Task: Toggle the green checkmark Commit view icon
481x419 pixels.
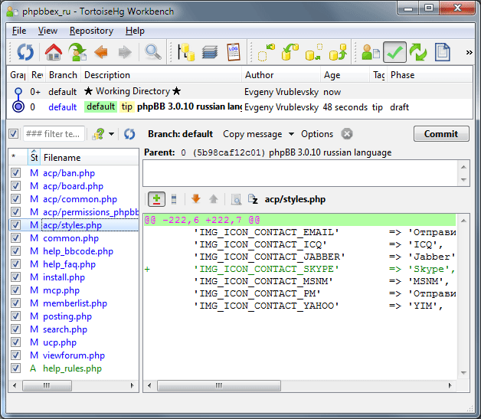Action: tap(394, 52)
